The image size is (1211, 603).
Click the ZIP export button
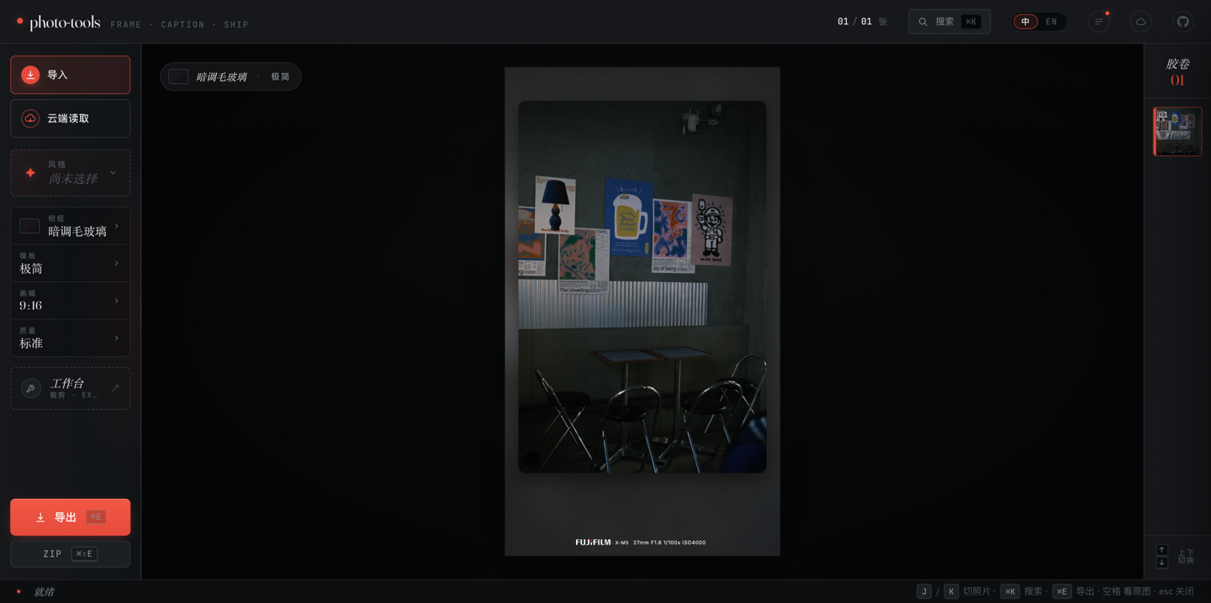[x=71, y=553]
